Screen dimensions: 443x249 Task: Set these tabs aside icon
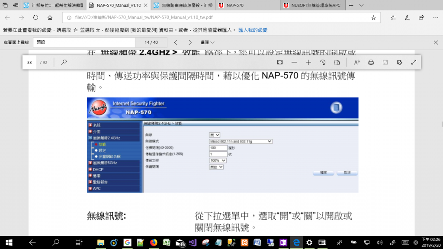[x=16, y=5]
